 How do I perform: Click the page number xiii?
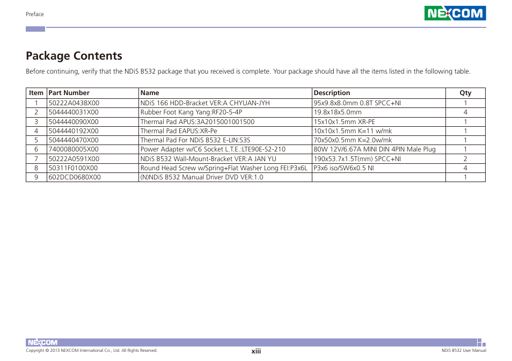point(256,351)
